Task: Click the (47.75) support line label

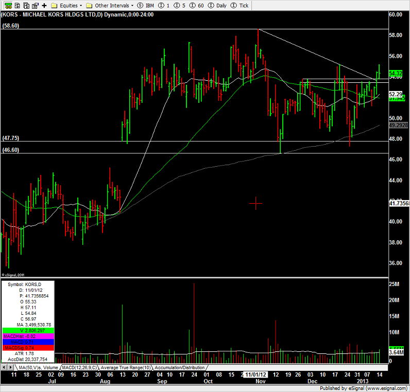Action: pos(11,138)
